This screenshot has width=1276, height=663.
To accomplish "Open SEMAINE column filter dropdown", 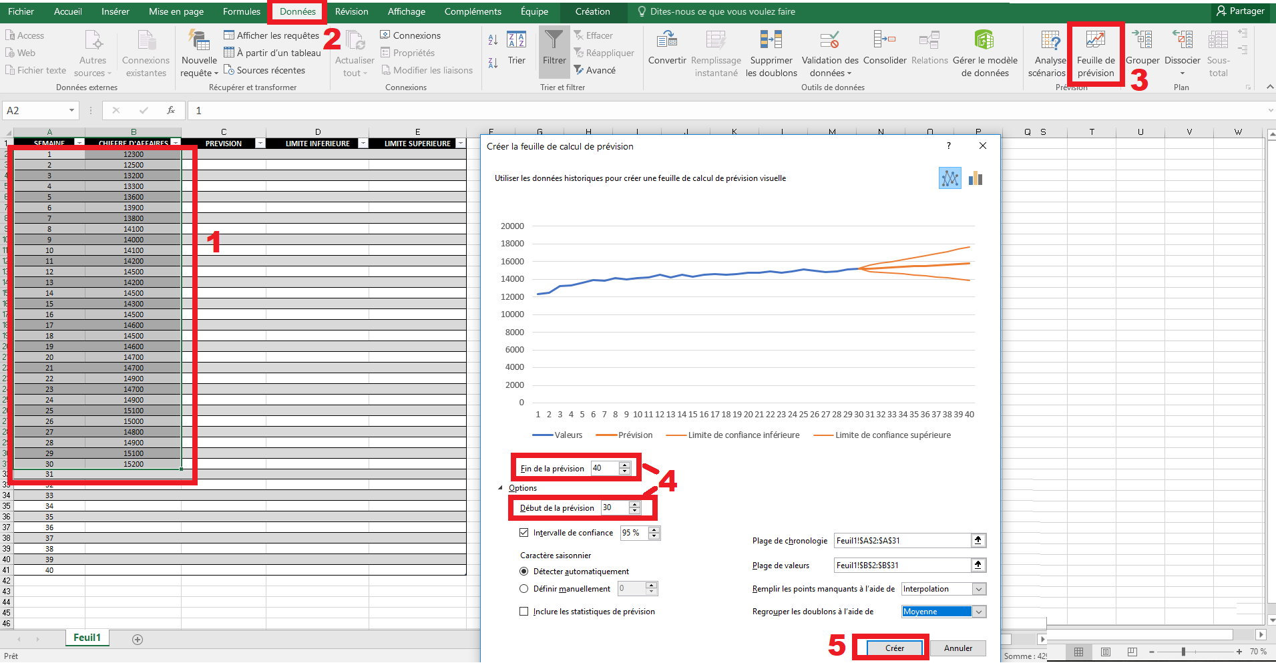I will 79,143.
